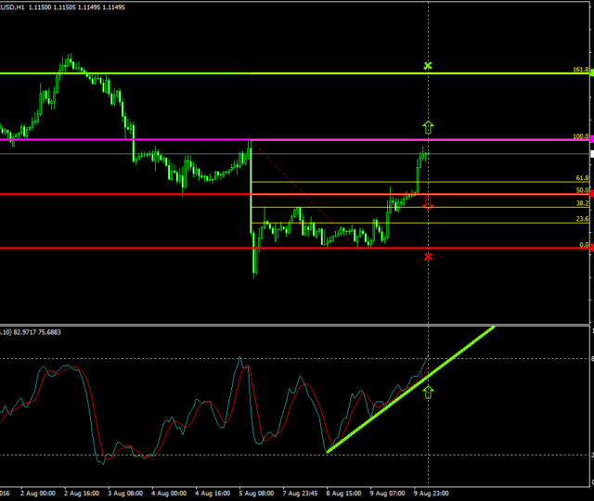Viewport: 594px width, 501px height.
Task: Click the oscillator values 82.9717 75.6883 label
Action: point(37,331)
